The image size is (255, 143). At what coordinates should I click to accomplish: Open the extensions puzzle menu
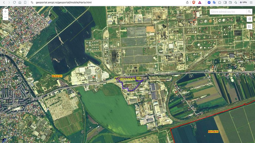(220, 2)
